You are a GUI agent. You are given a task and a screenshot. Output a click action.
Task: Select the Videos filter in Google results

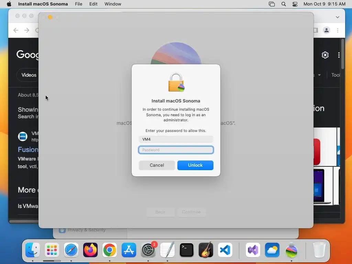[x=29, y=75]
